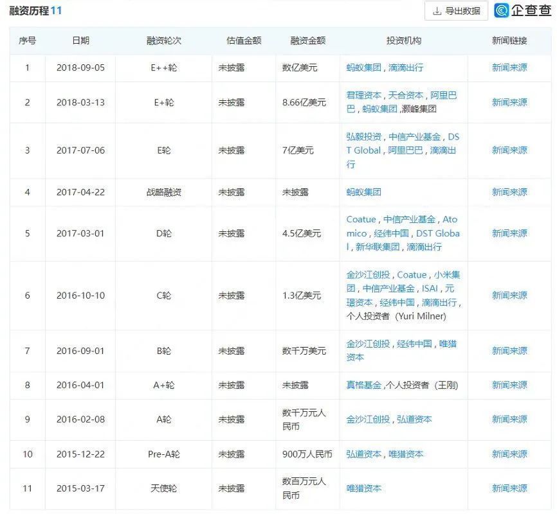Click 蚂蚁集团 in 战略融资 row
The width and height of the screenshot is (557, 514).
point(363,192)
